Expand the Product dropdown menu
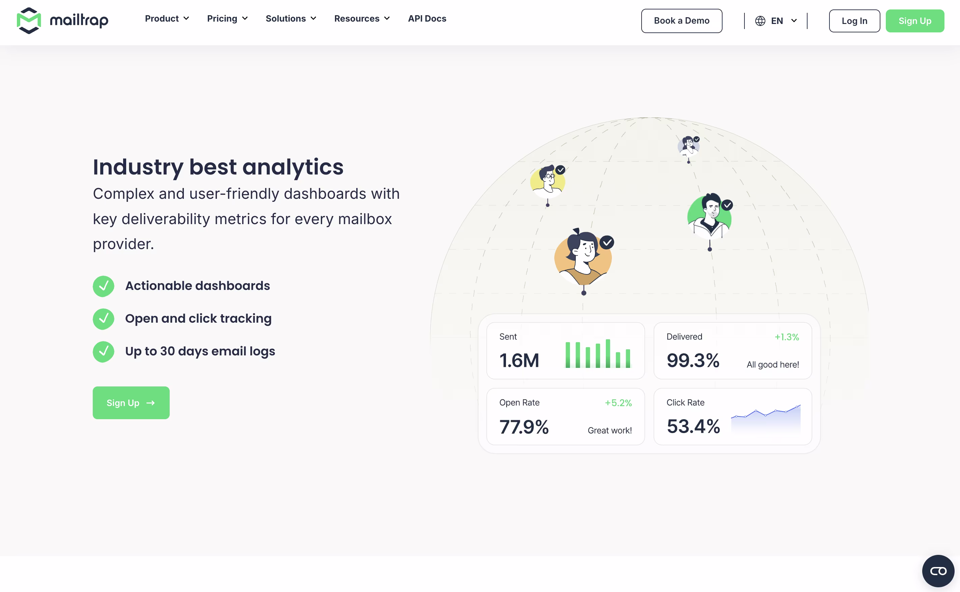Viewport: 960px width, 592px height. pos(167,19)
